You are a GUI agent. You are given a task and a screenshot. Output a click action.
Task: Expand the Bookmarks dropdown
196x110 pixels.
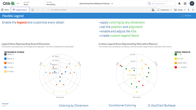pos(165,10)
